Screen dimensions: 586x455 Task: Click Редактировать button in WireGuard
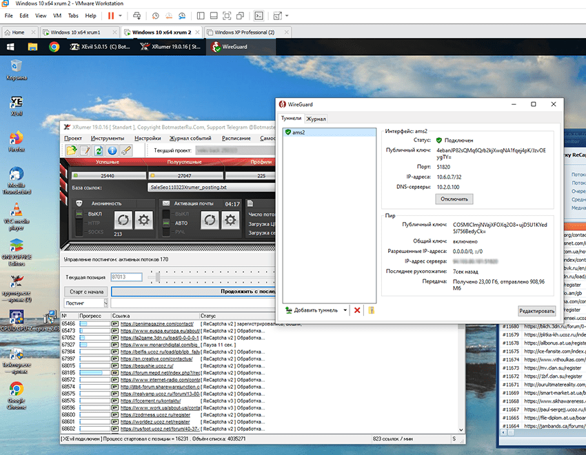click(536, 311)
